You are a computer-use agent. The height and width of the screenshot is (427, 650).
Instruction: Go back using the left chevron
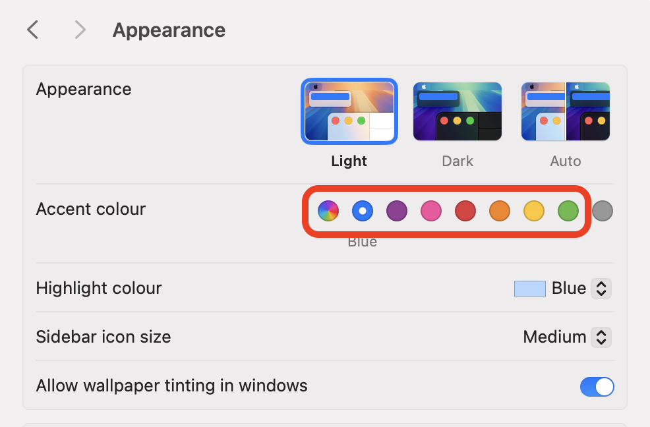[x=32, y=30]
